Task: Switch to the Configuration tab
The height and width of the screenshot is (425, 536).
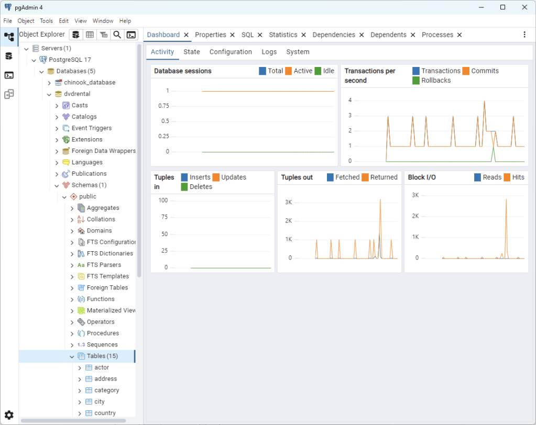Action: coord(231,52)
